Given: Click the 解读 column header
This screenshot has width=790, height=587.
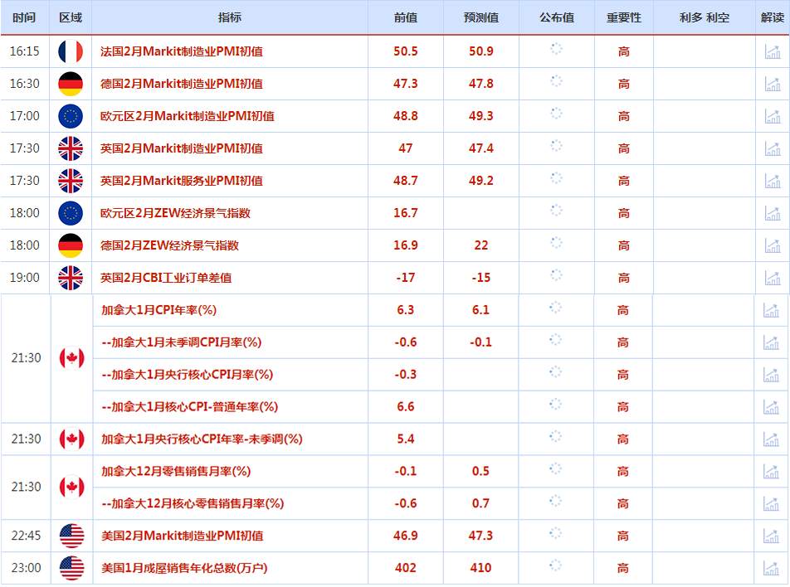Looking at the screenshot, I should tap(773, 17).
